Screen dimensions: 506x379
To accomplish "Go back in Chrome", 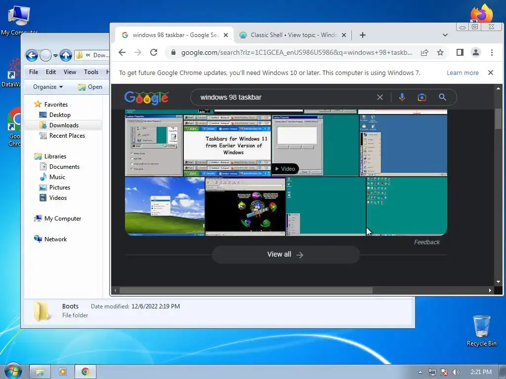I will click(122, 52).
